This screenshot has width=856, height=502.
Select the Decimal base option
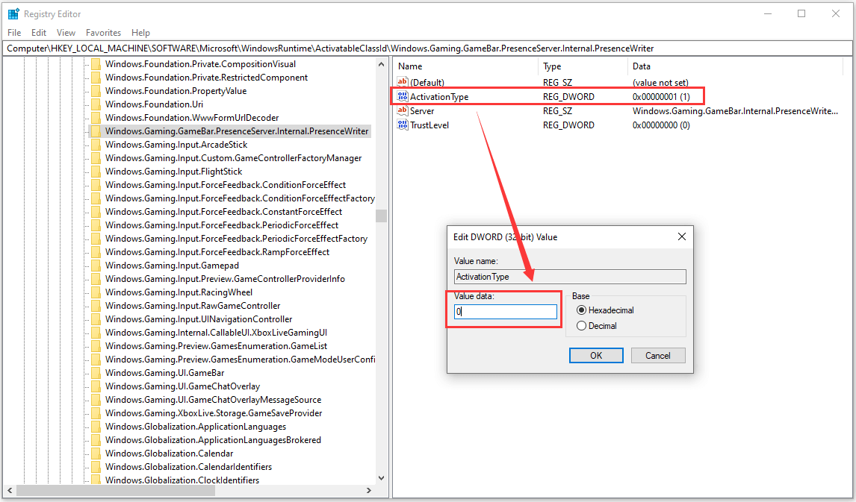coord(582,326)
